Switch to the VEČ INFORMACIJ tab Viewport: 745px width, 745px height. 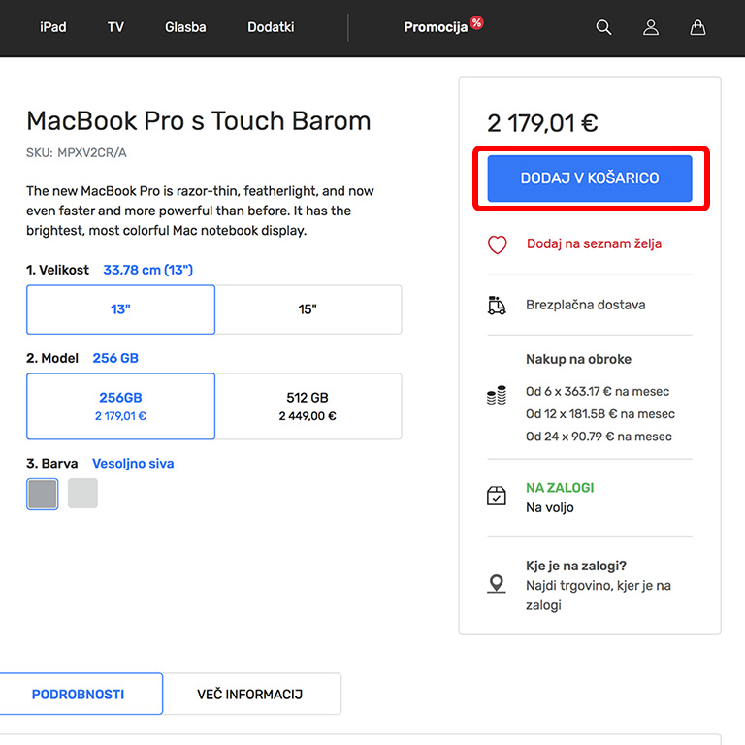click(250, 695)
